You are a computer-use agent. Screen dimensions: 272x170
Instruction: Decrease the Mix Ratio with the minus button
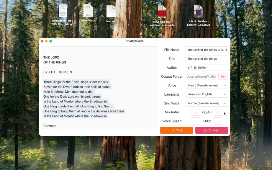coord(196,112)
